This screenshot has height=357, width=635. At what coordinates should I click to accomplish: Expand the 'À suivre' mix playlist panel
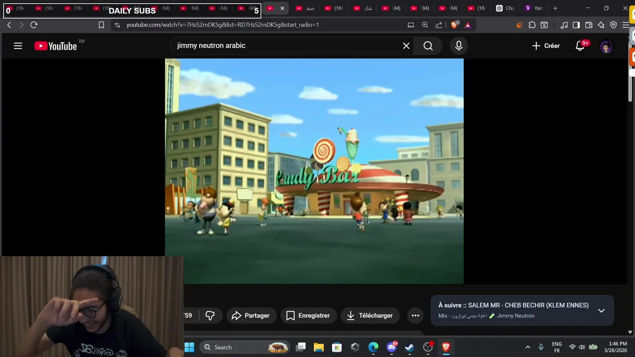pyautogui.click(x=601, y=310)
